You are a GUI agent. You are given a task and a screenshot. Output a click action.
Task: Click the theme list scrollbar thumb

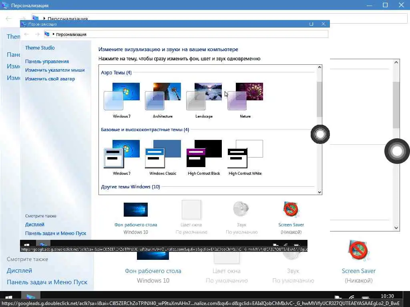click(x=319, y=99)
